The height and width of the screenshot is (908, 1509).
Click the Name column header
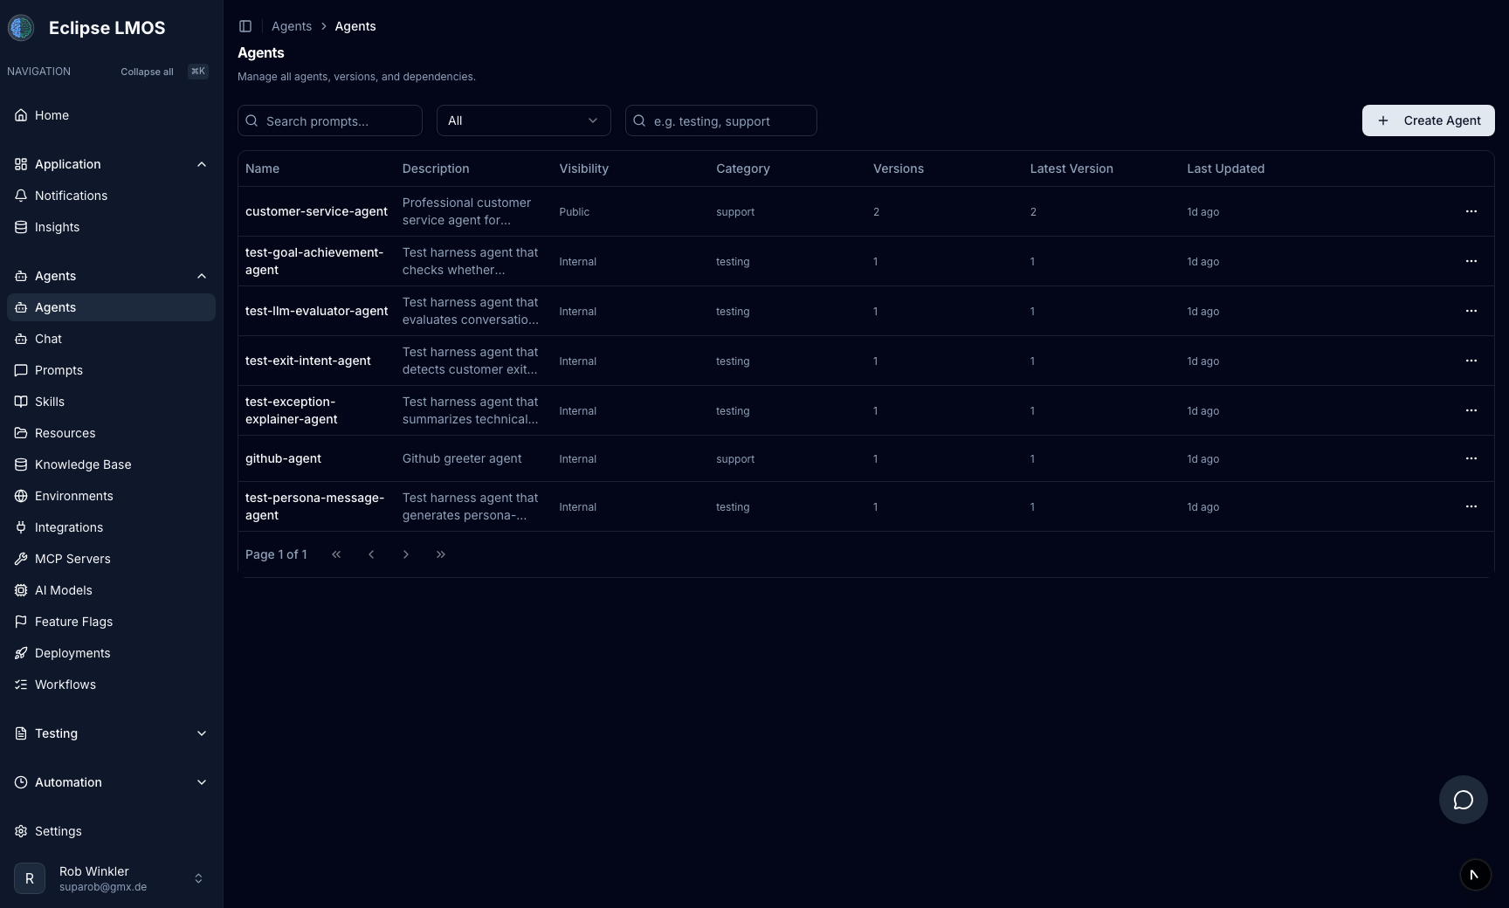click(x=262, y=169)
